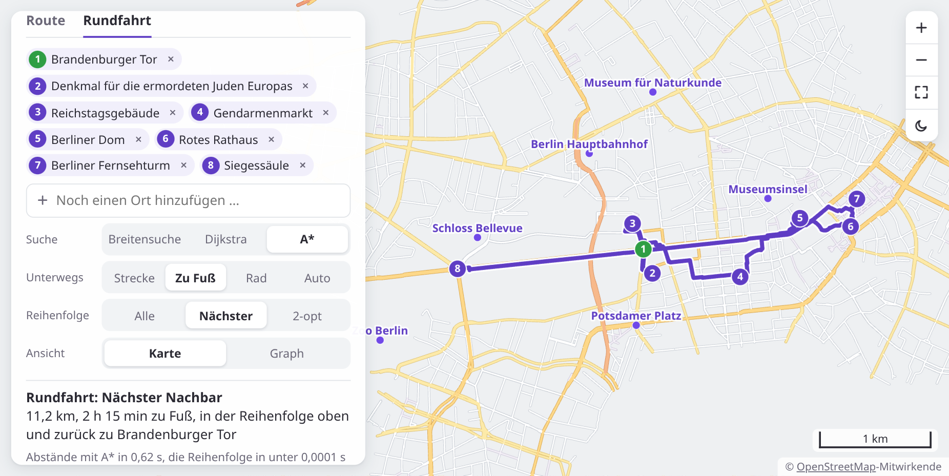The height and width of the screenshot is (476, 949).
Task: Toggle fullscreen map view
Action: pyautogui.click(x=921, y=93)
